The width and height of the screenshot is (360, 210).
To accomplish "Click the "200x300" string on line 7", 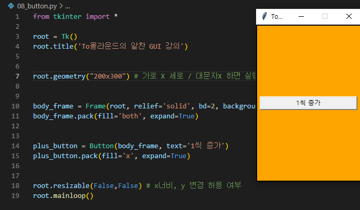I will 108,76.
